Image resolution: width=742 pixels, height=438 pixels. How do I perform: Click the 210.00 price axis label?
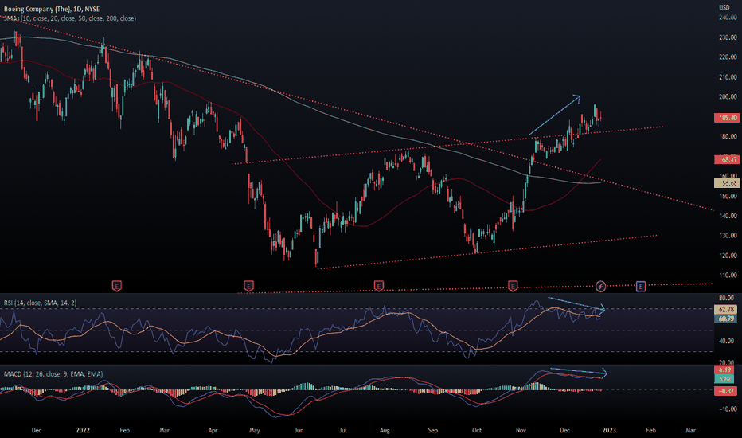(728, 76)
